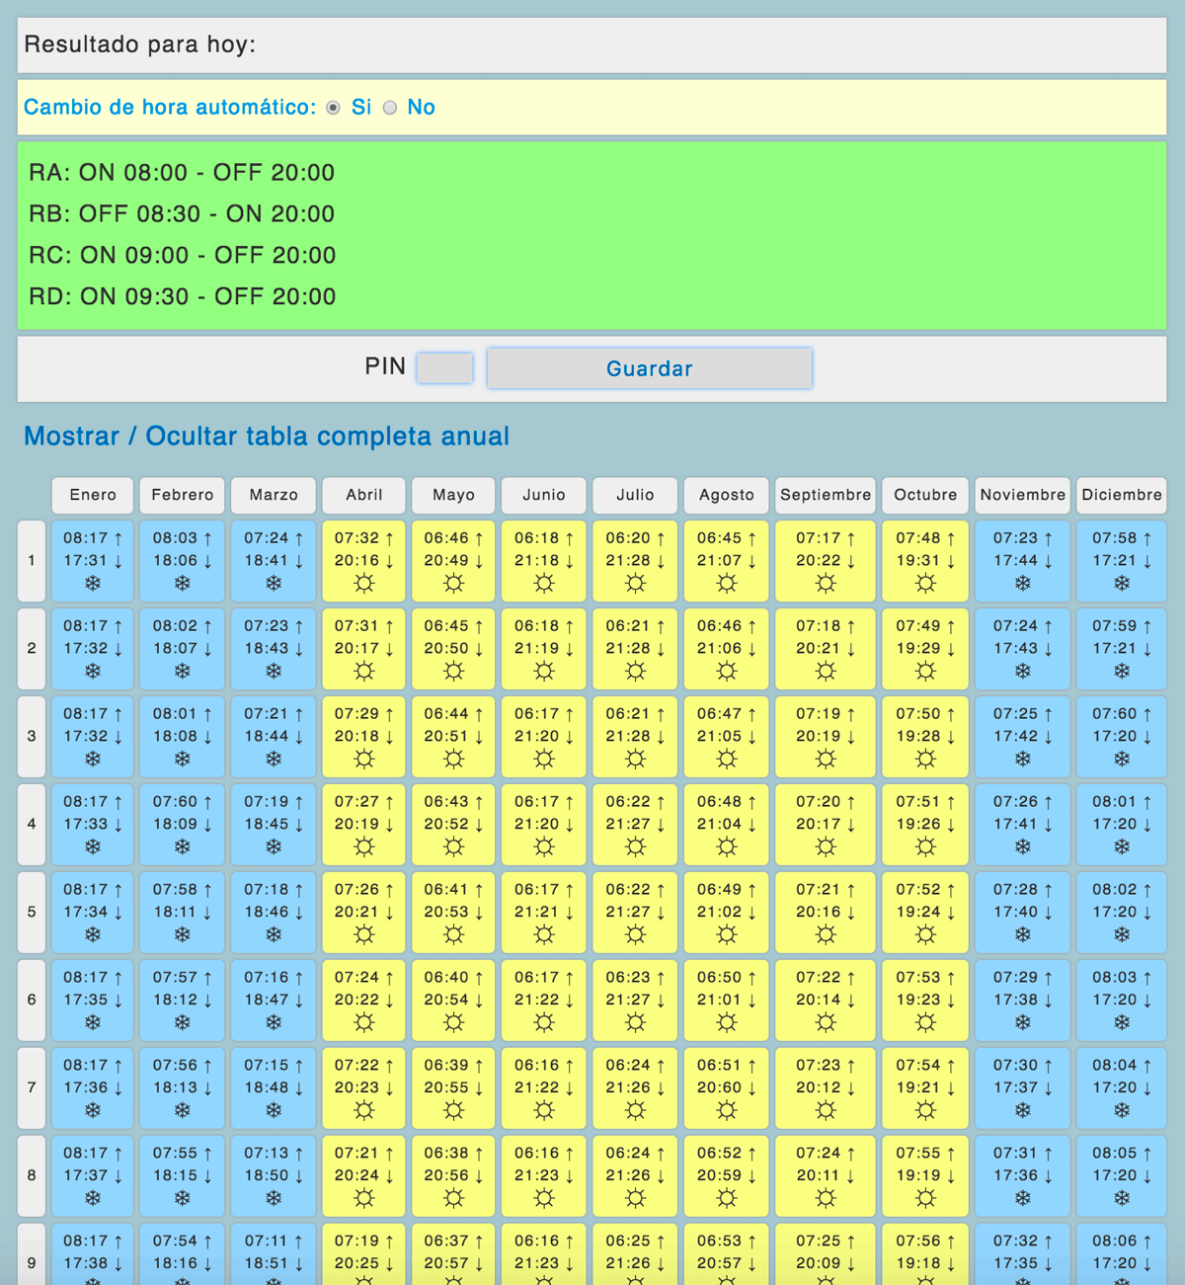Click the Marzo month header
Viewport: 1185px width, 1285px height.
[x=274, y=495]
